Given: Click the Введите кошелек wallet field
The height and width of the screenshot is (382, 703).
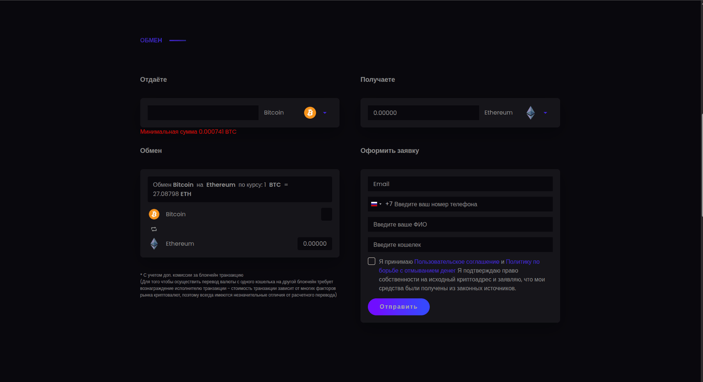Looking at the screenshot, I should (460, 245).
